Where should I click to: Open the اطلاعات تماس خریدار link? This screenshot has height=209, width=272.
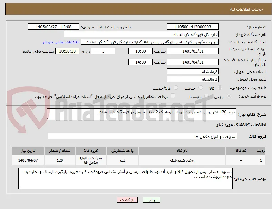pyautogui.click(x=61, y=42)
